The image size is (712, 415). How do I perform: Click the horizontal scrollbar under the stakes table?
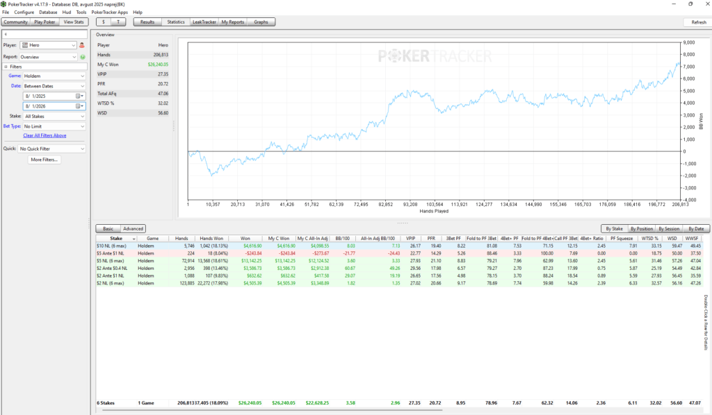273,410
